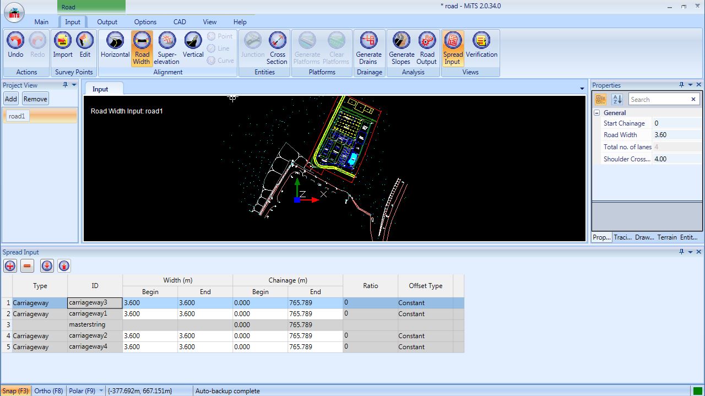Open the View ribbon tab
Viewport: 705px width, 396px height.
210,22
